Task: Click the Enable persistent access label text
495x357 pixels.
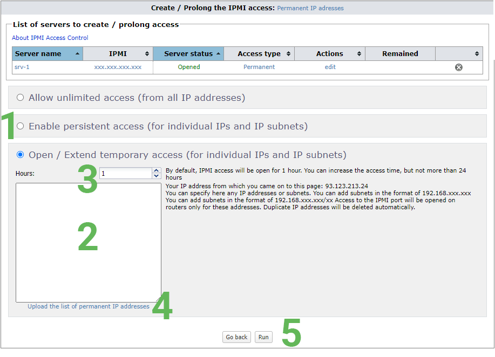Action: [x=168, y=126]
